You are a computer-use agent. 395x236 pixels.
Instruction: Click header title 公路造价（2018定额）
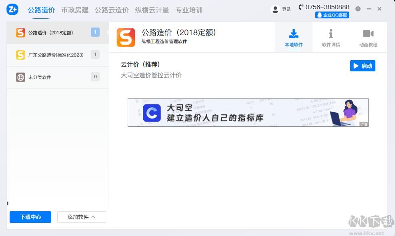coord(179,33)
